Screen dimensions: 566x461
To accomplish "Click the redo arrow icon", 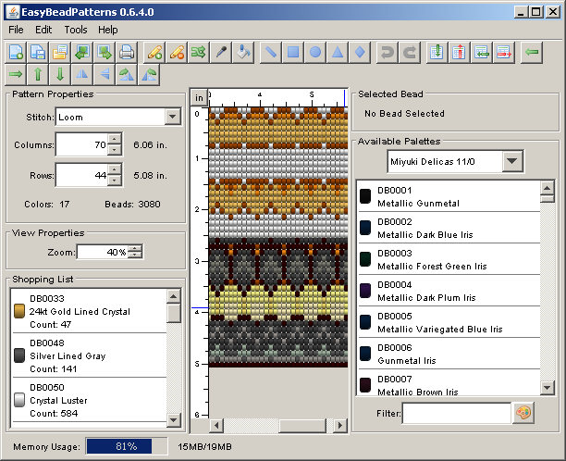I will click(x=410, y=53).
